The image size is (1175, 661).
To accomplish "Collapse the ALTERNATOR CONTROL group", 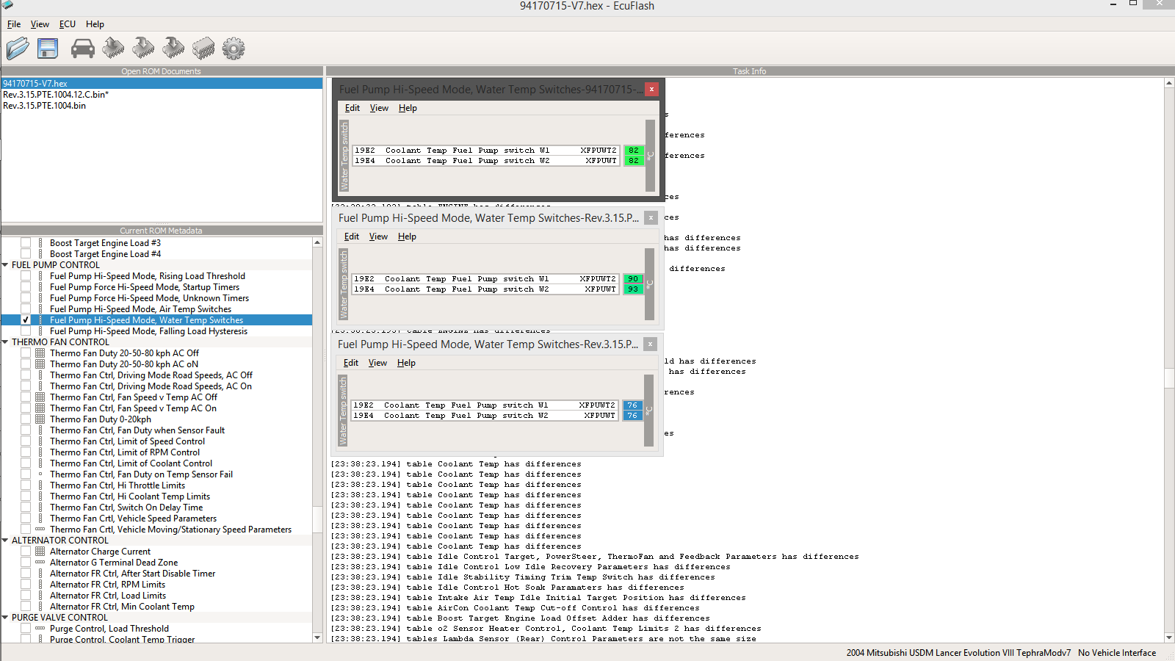I will 6,541.
